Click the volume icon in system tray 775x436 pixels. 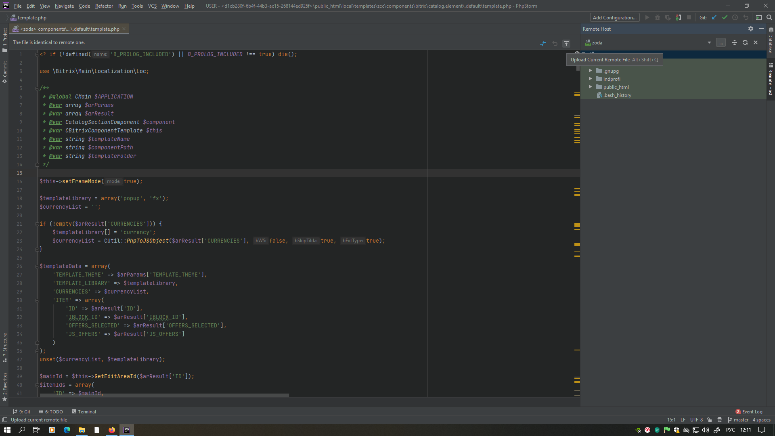706,430
